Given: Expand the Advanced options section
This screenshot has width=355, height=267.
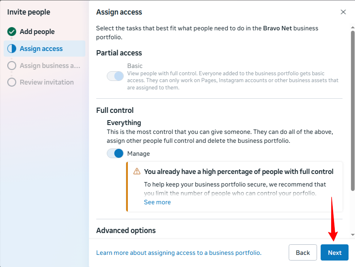Looking at the screenshot, I should [x=126, y=231].
